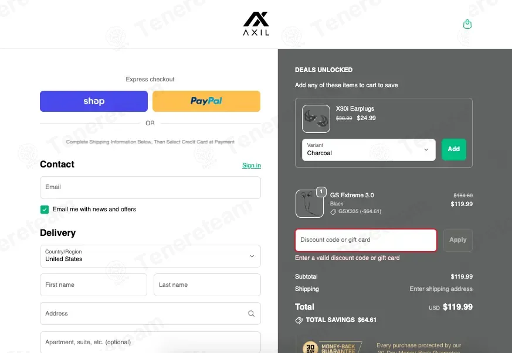Add X30i Earplugs to cart
This screenshot has height=353, width=512.
[453, 149]
